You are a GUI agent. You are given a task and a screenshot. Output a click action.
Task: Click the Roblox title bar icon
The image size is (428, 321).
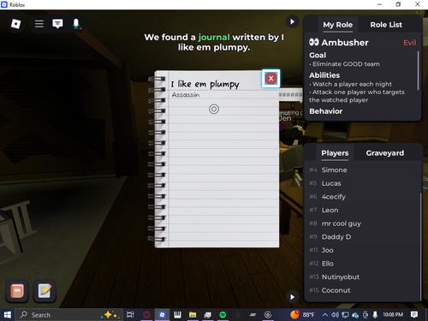click(x=4, y=4)
